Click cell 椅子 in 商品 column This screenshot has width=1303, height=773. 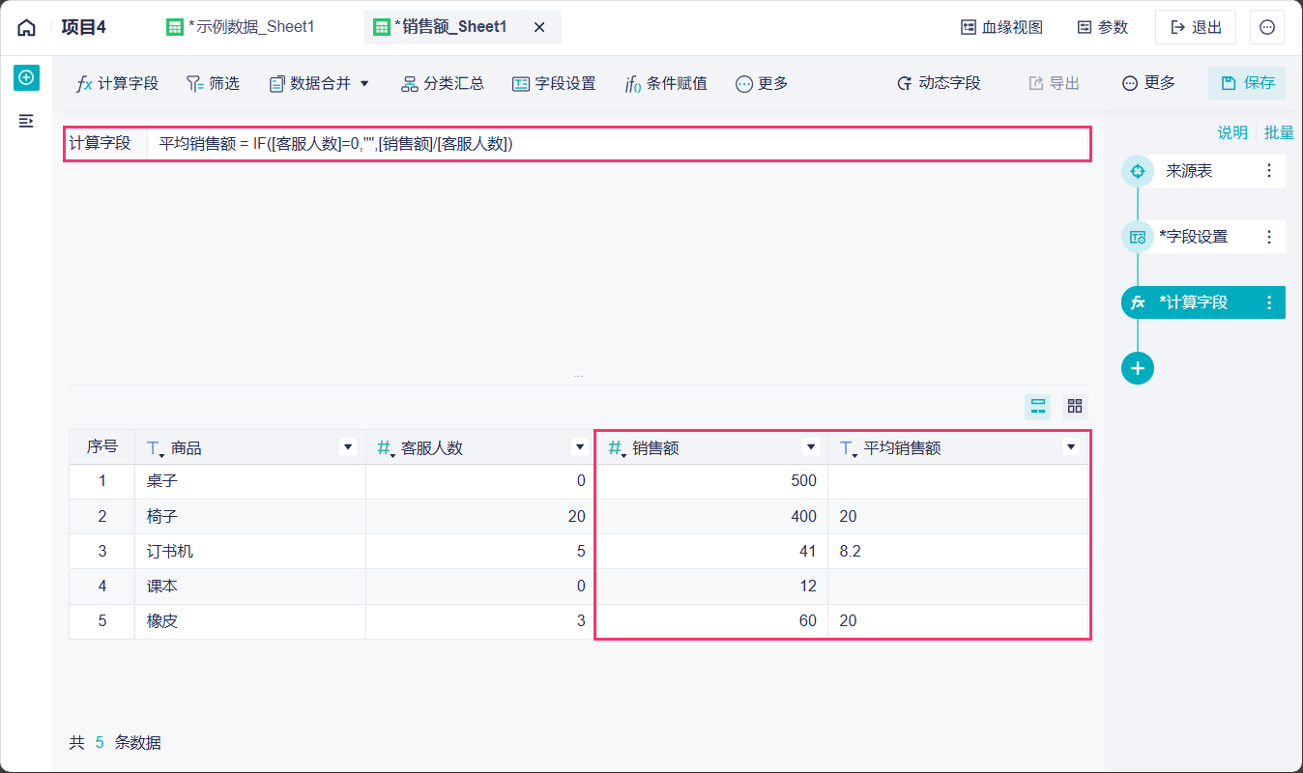pos(250,516)
